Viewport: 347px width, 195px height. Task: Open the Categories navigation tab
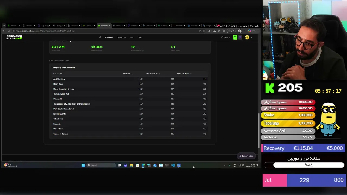point(121,37)
